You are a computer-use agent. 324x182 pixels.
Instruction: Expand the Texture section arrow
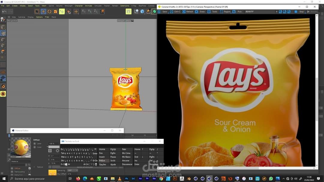click(34, 167)
